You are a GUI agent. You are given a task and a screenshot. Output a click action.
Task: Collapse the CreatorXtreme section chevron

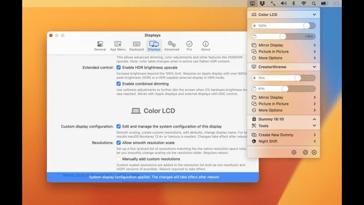(314, 67)
